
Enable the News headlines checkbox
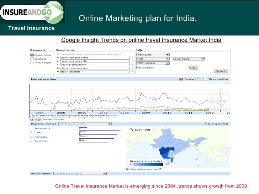point(205,79)
